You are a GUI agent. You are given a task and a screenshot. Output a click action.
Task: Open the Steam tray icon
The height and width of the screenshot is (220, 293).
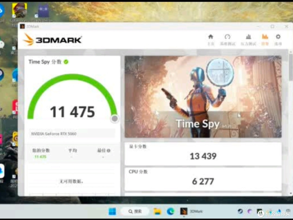click(x=240, y=211)
